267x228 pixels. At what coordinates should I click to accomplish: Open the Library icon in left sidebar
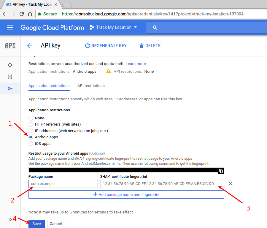click(10, 77)
